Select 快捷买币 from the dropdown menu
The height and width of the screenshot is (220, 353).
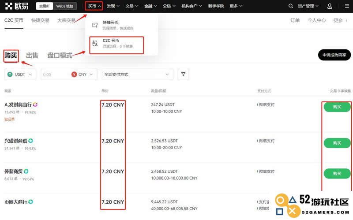tap(121, 25)
